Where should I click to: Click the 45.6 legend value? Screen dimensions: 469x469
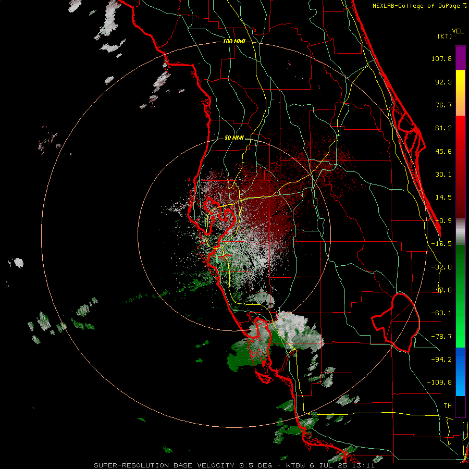pos(443,151)
